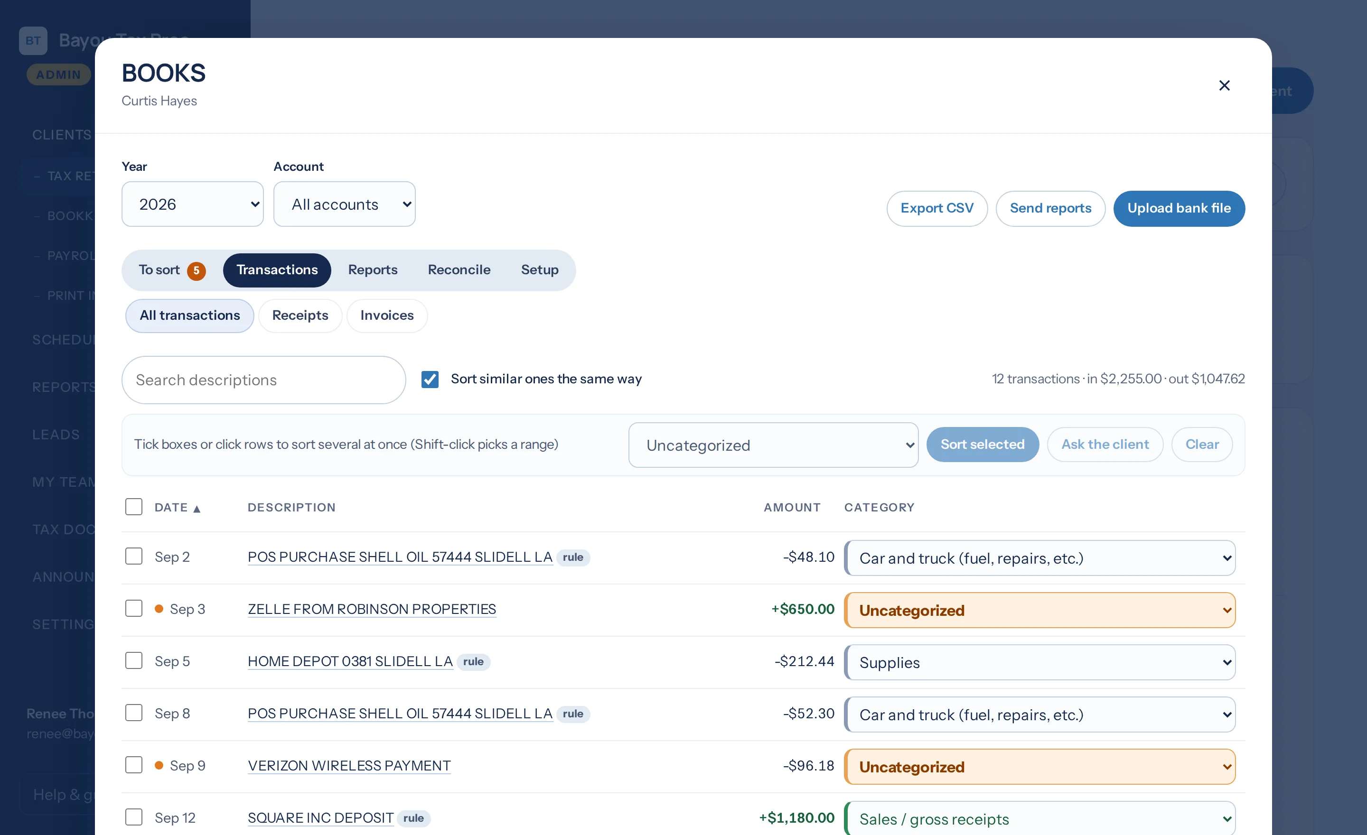This screenshot has width=1367, height=835.
Task: Open category dropdown for the Home Depot row
Action: 1040,662
